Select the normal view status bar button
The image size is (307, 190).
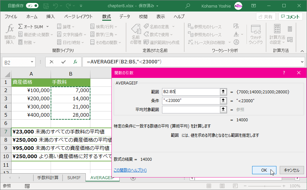coord(209,186)
